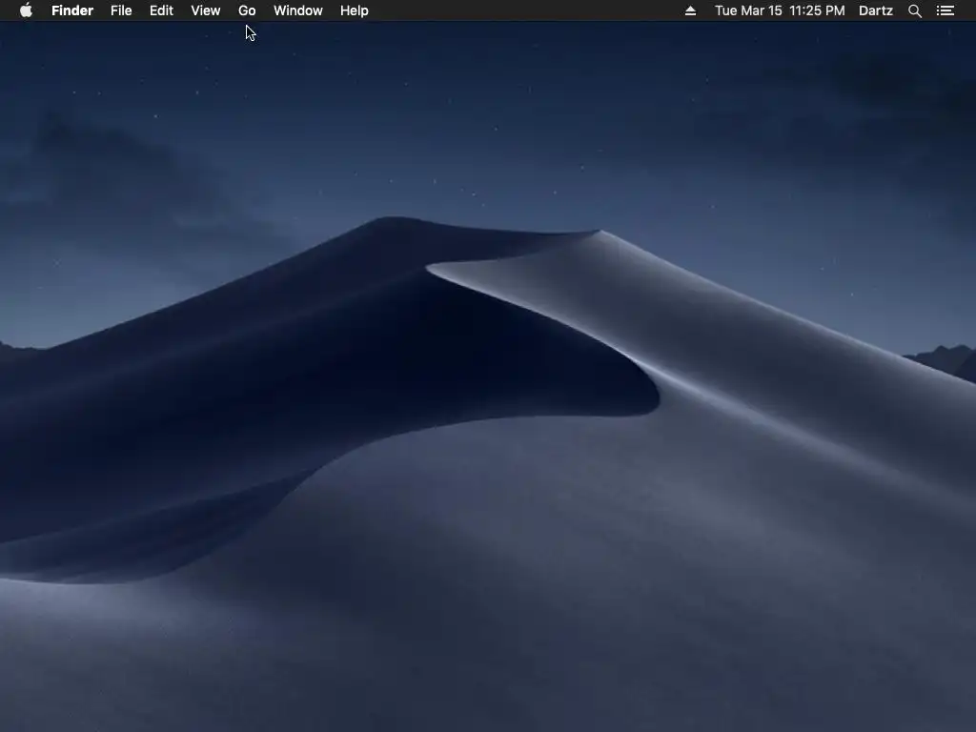
Task: Open the Finder application menu
Action: [x=72, y=10]
